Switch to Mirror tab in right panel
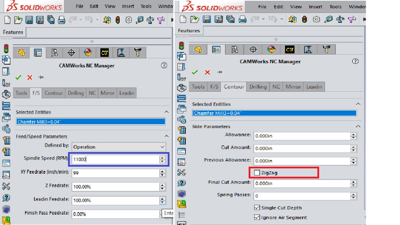 [x=293, y=87]
